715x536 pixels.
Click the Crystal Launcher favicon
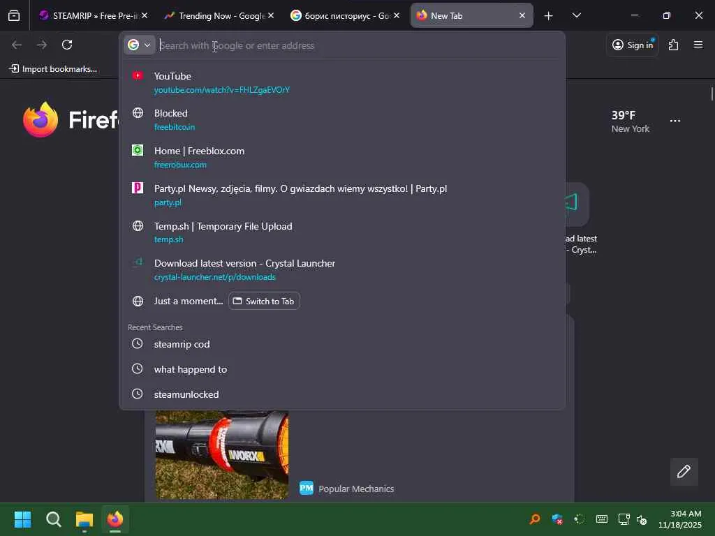138,262
